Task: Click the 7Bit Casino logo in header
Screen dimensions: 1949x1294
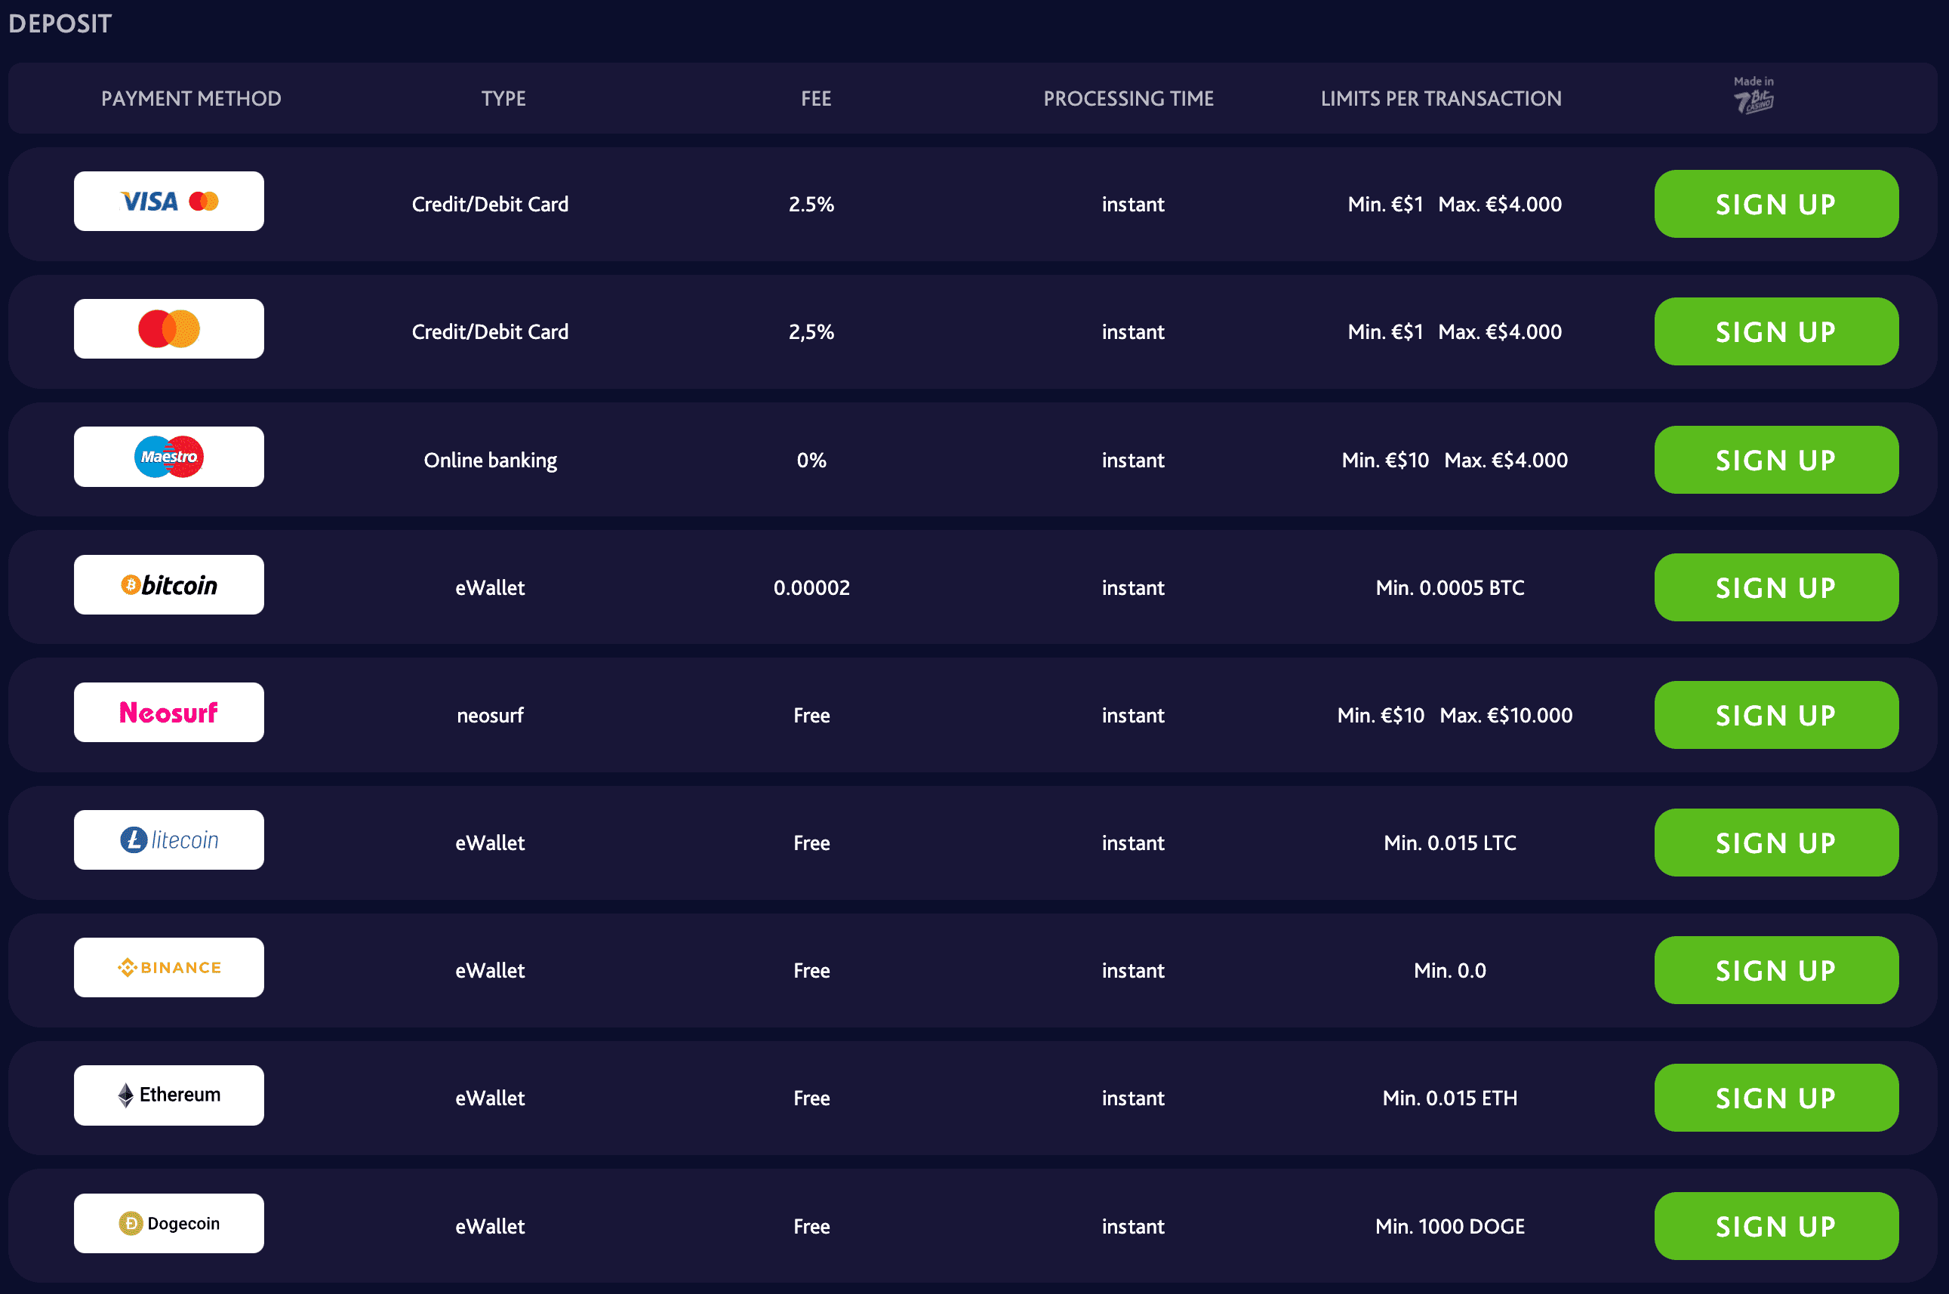Action: click(1753, 96)
